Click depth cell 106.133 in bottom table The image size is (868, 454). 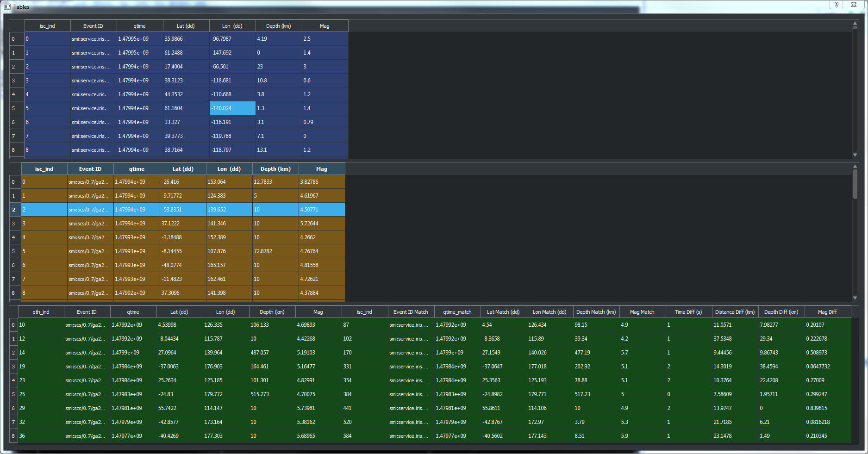click(x=272, y=325)
